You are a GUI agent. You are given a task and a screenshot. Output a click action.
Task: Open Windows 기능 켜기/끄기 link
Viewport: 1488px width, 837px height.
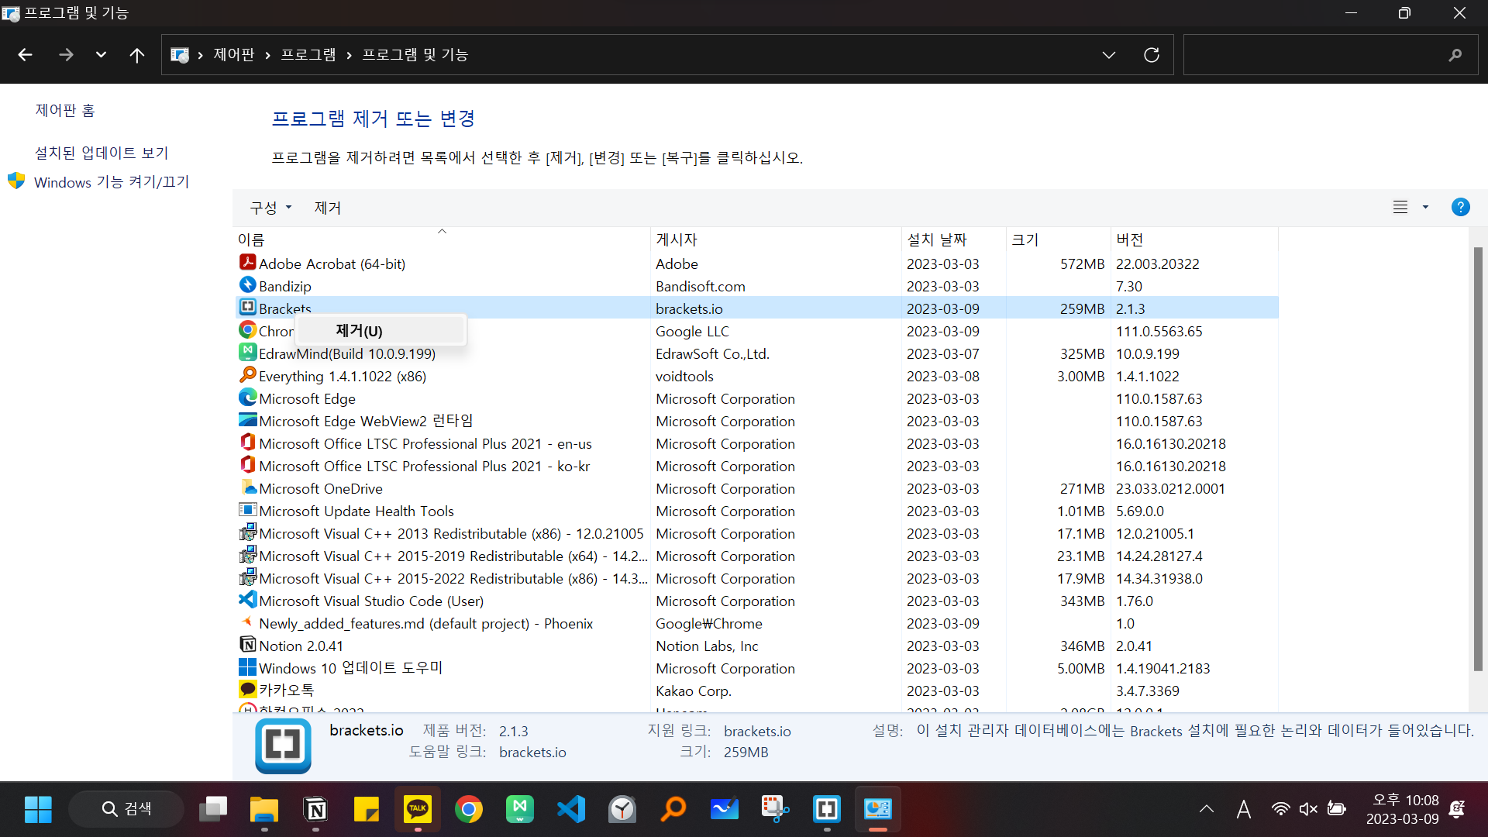(112, 182)
